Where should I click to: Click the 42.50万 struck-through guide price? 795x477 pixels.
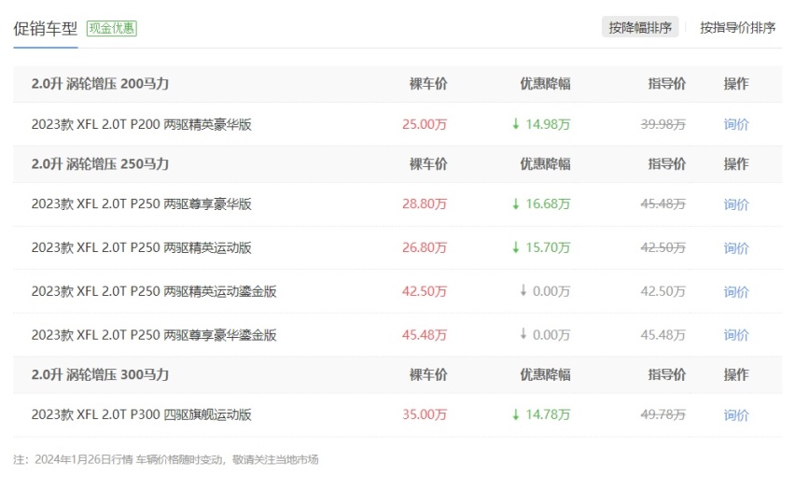pos(663,247)
